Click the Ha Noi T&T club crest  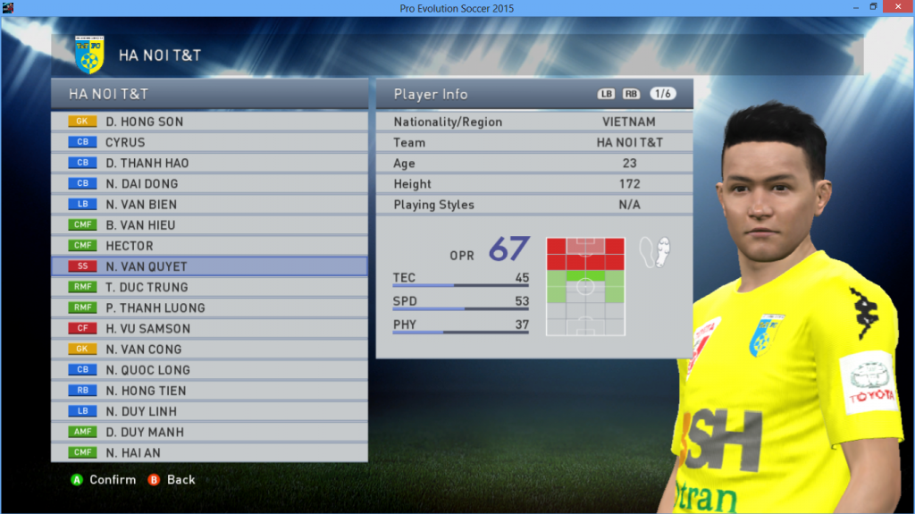tap(88, 55)
